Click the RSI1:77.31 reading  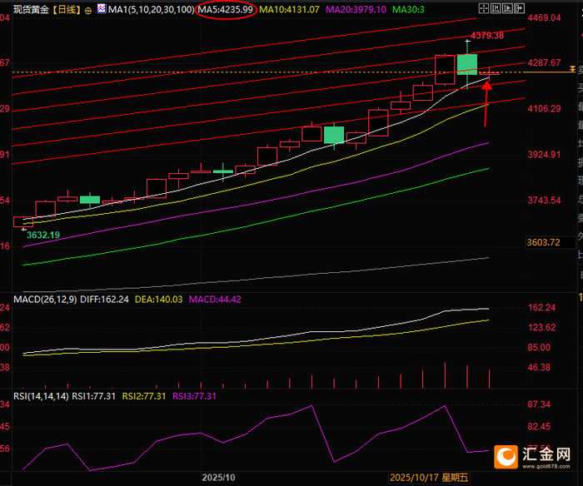tap(93, 396)
